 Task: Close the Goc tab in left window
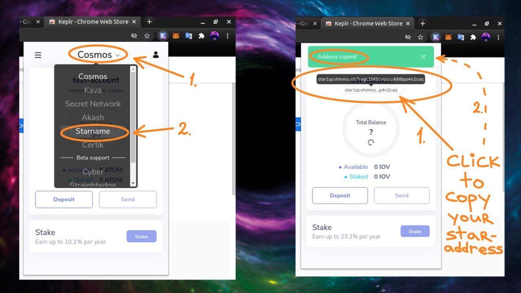click(38, 22)
